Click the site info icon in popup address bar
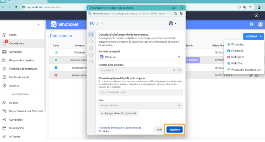The width and height of the screenshot is (265, 142). point(90,14)
